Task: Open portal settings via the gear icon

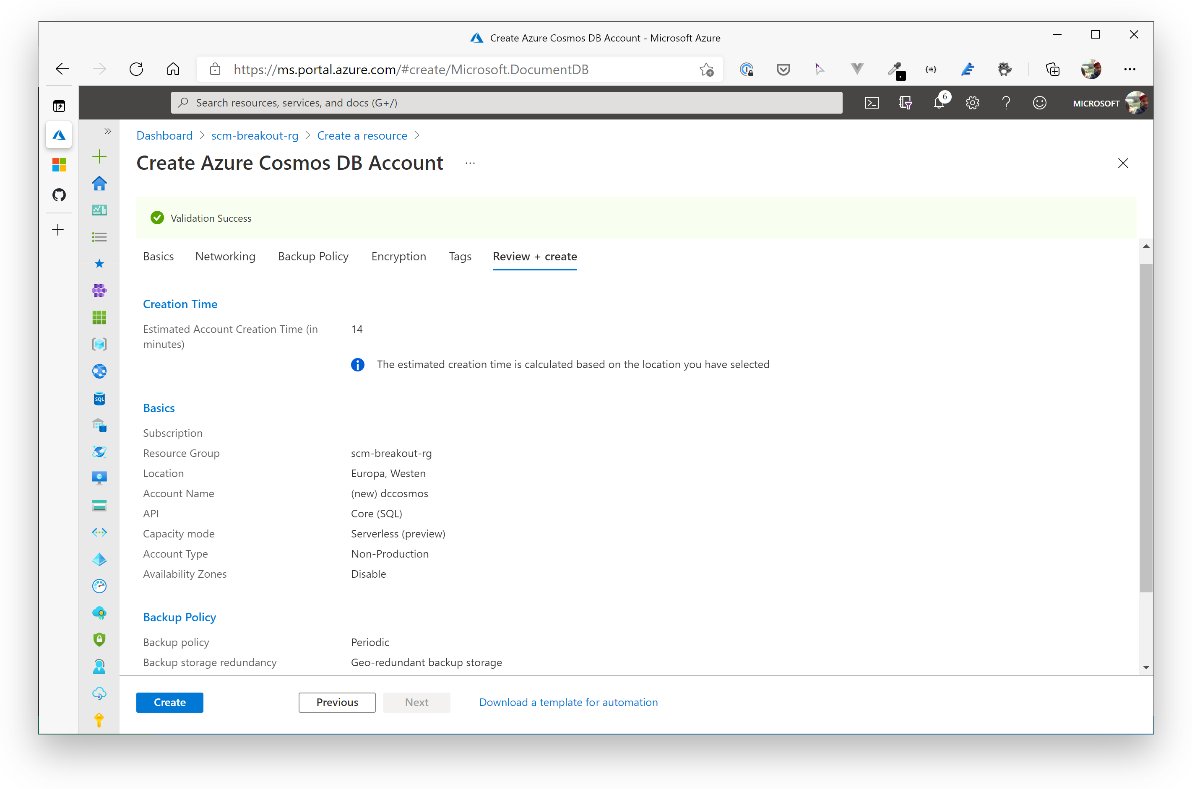Action: [972, 103]
